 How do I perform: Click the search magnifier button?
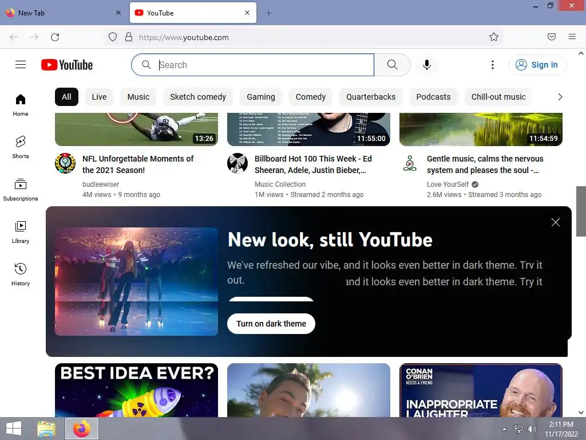[x=393, y=65]
